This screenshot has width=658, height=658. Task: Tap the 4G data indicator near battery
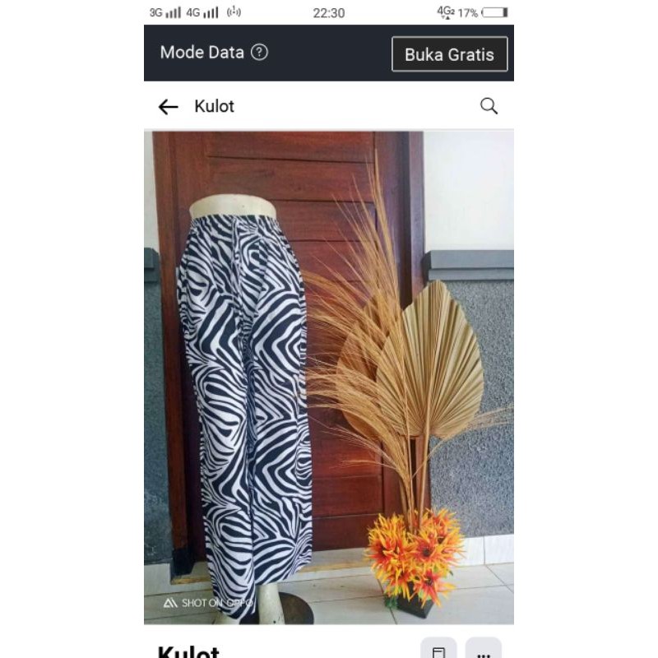click(446, 12)
